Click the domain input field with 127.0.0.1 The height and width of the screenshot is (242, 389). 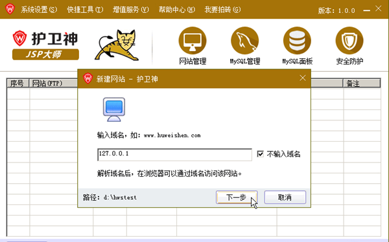coord(174,155)
